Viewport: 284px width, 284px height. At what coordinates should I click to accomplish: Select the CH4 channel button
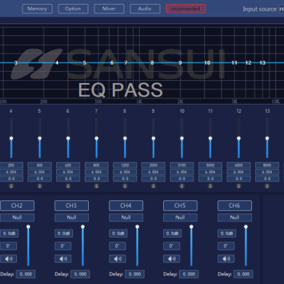coord(126,206)
